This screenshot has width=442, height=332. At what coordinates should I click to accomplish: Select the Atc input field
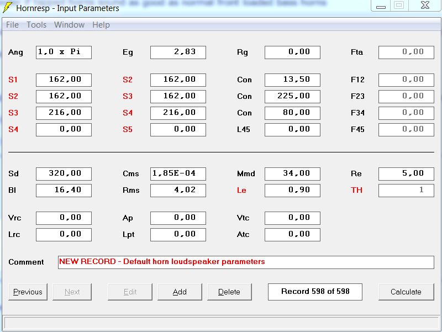292,235
